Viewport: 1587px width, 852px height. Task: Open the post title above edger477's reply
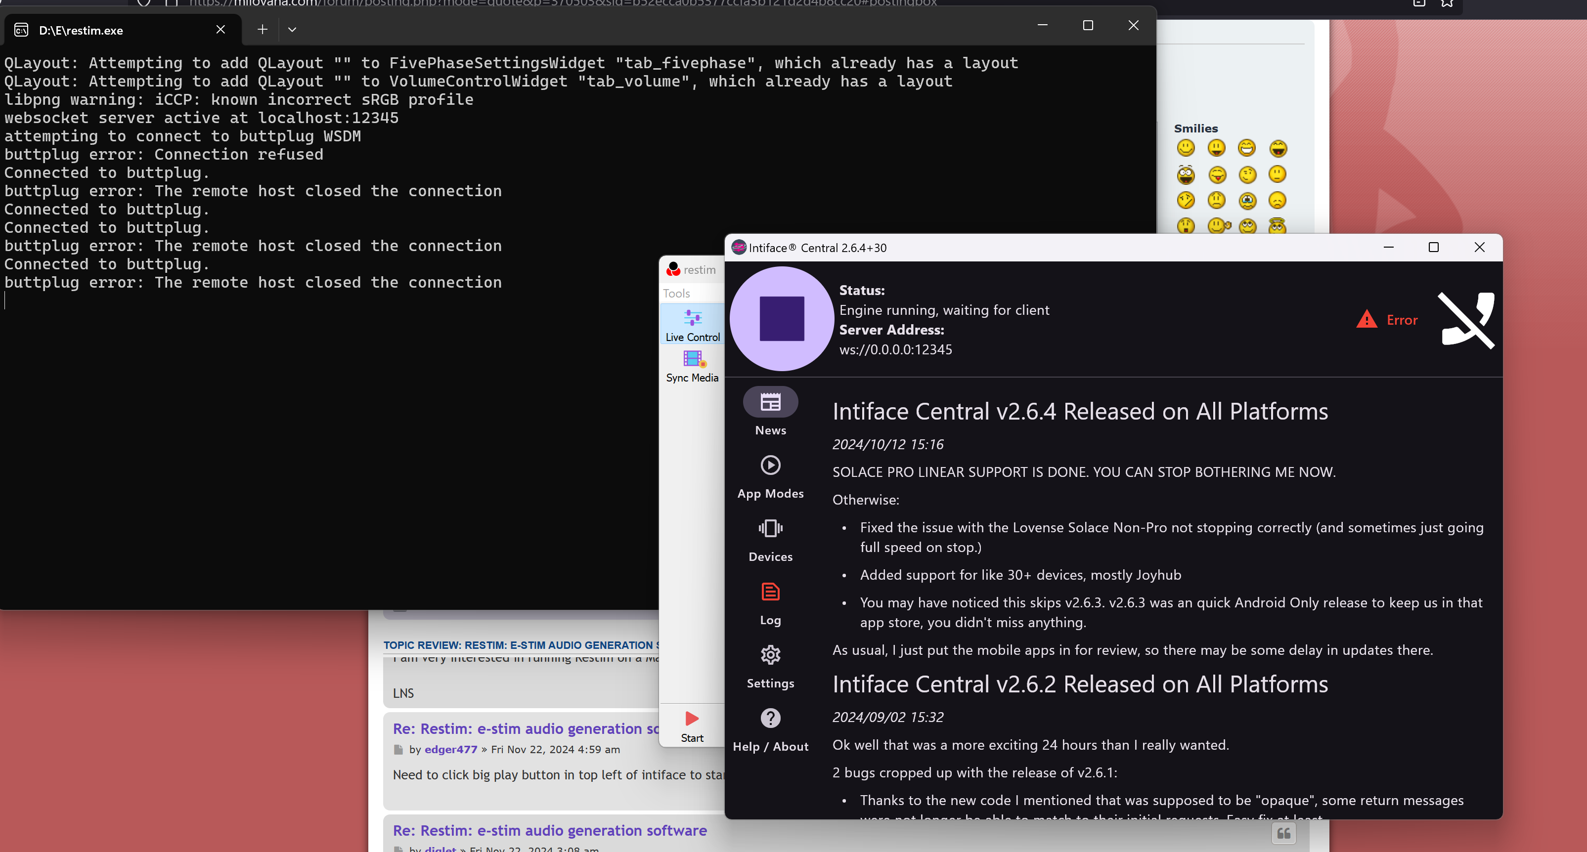click(526, 728)
